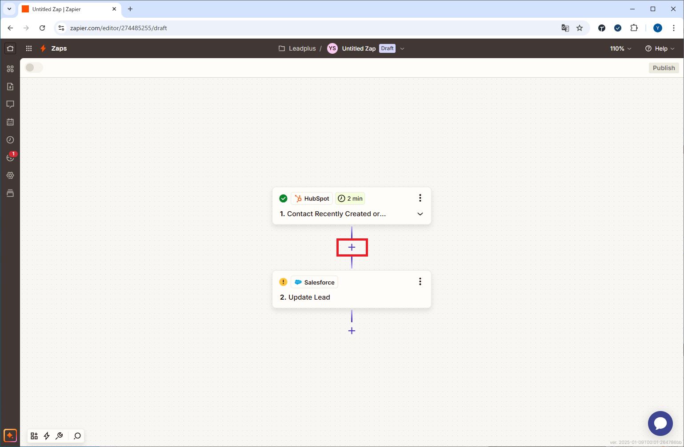
Task: Open the 110% zoom dropdown
Action: click(621, 48)
